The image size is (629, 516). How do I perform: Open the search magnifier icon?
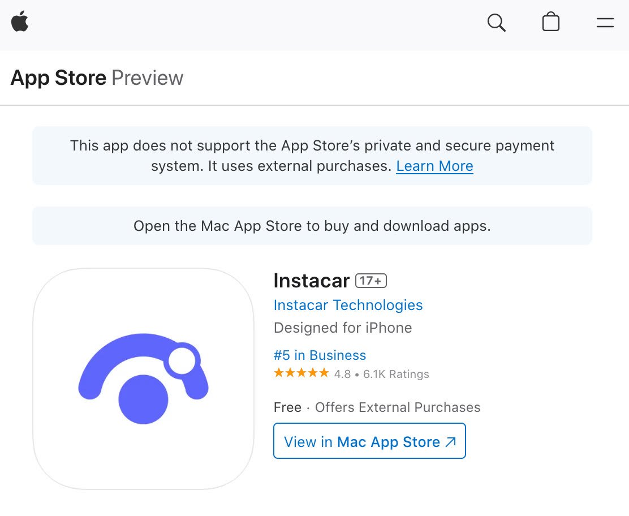point(496,23)
